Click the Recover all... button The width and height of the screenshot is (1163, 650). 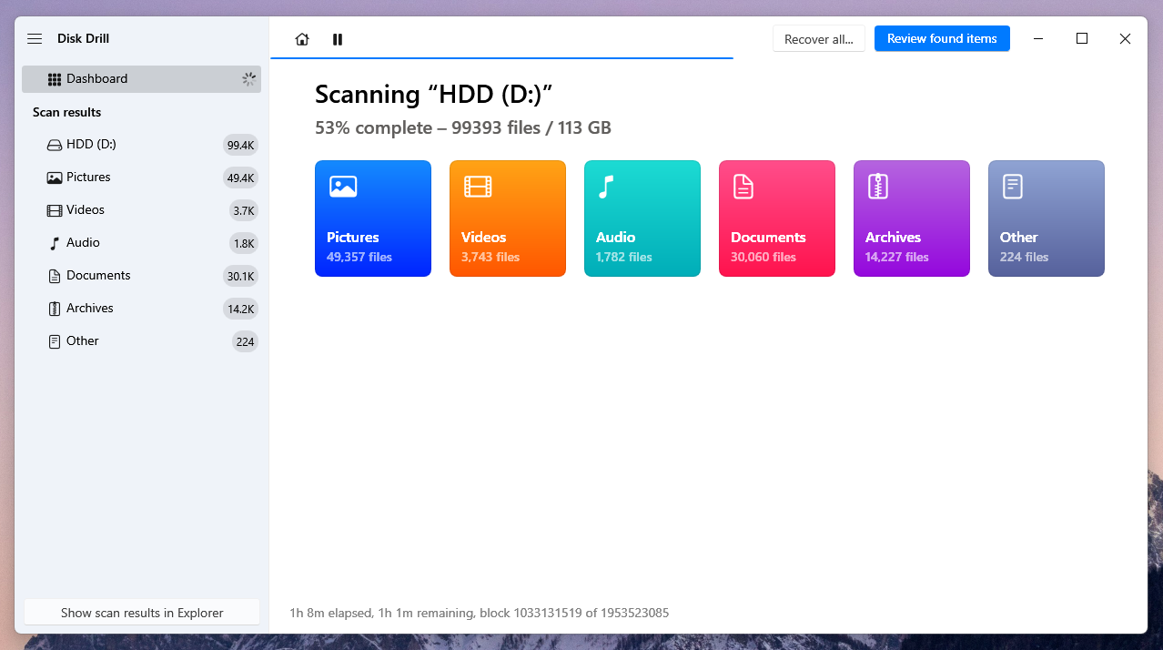click(818, 39)
